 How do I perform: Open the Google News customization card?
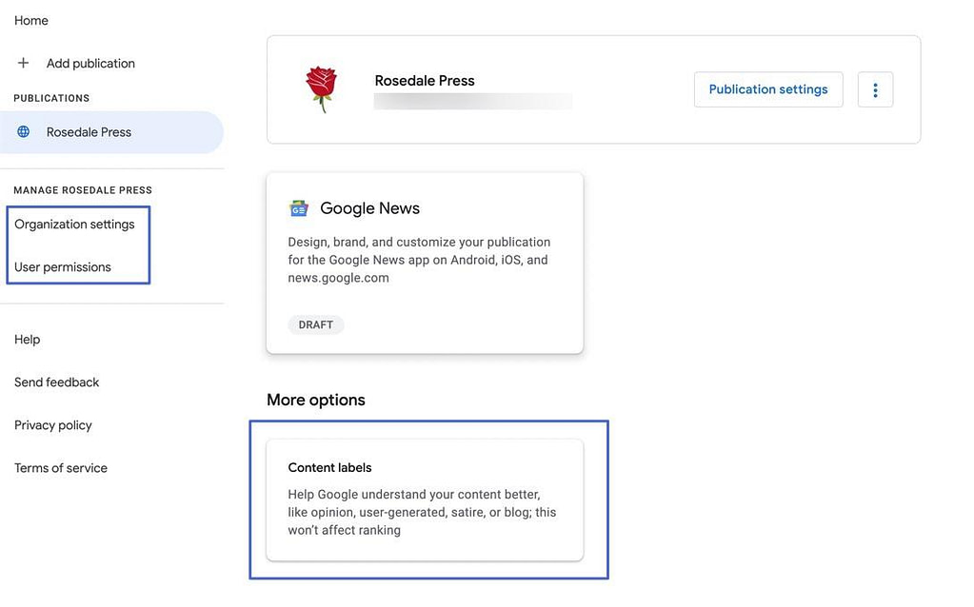tap(425, 262)
